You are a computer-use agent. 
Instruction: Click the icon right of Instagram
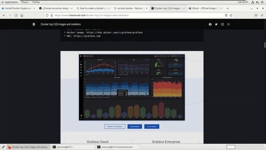pyautogui.click(x=229, y=24)
